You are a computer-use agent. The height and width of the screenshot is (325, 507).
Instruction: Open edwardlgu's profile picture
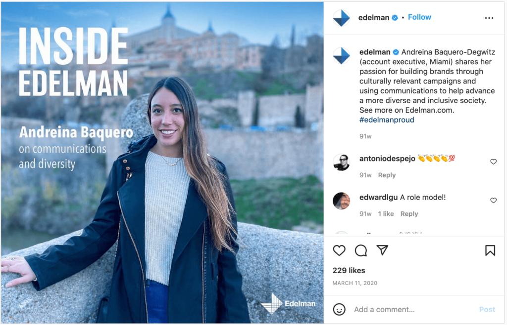pyautogui.click(x=342, y=201)
